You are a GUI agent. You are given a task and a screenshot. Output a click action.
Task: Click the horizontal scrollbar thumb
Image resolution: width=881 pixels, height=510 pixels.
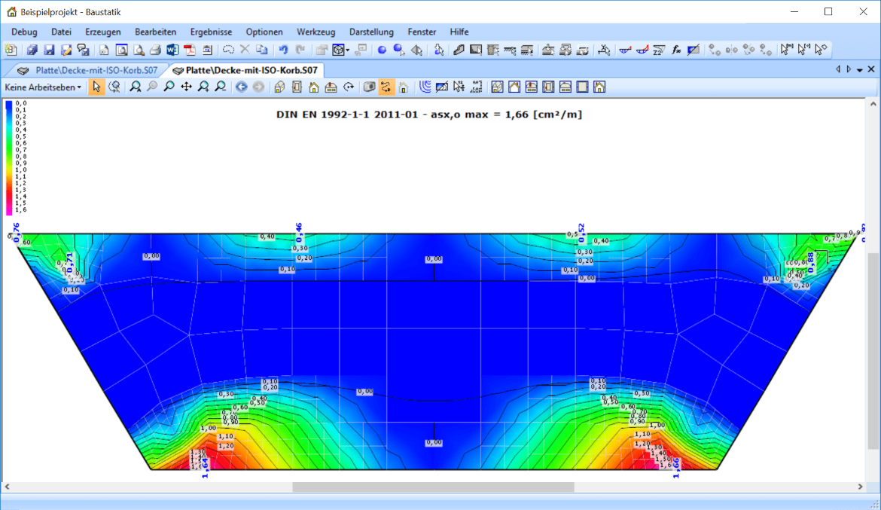(x=433, y=487)
